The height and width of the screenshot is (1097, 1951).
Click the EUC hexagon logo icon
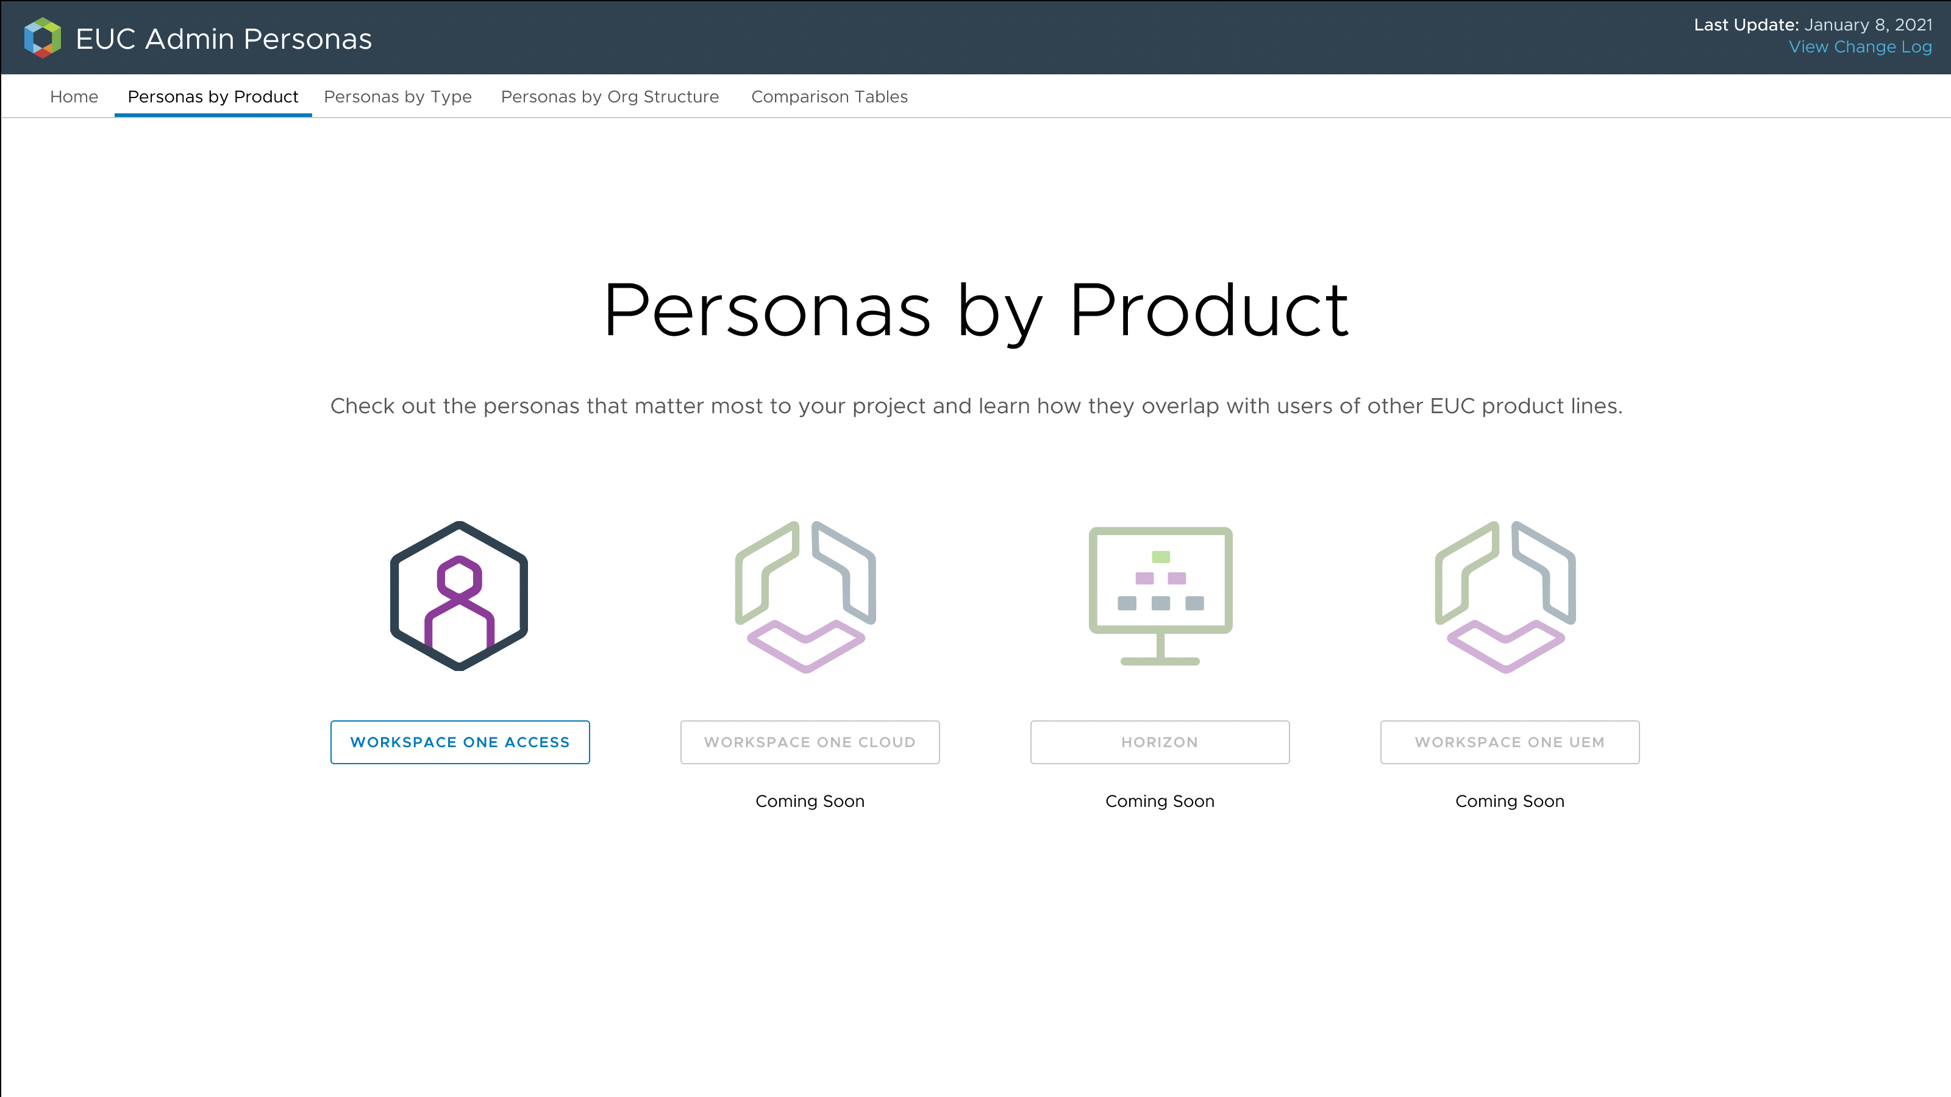point(43,38)
